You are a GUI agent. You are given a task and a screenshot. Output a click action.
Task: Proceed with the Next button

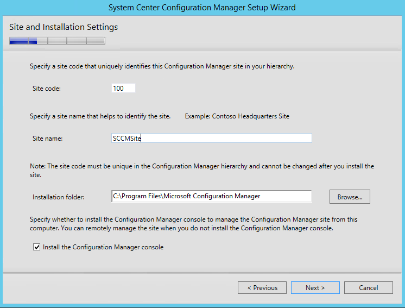[315, 287]
